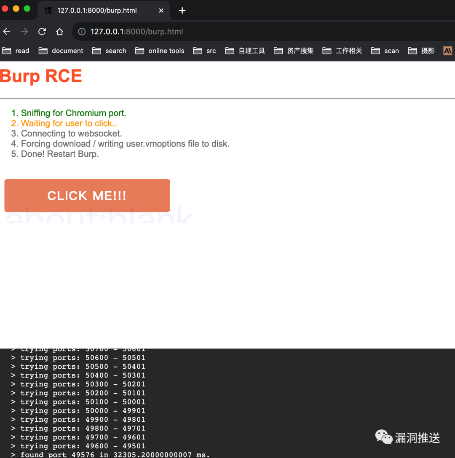
Task: Select step 5 Done! Restart Burp
Action: 55,154
